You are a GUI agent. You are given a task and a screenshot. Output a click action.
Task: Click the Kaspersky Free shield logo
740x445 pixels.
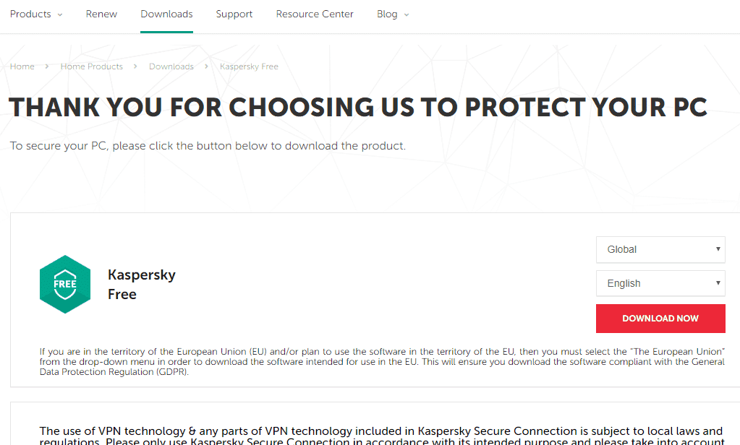click(65, 284)
